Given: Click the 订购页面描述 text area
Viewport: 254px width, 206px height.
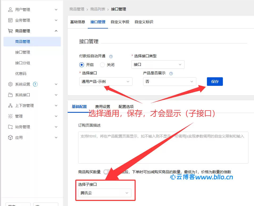Looking at the screenshot, I should tap(163, 147).
